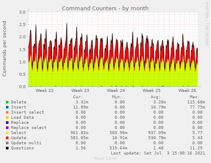The width and height of the screenshot is (211, 163).
Task: Click the 'Avg:' column header
Action: click(x=156, y=97)
